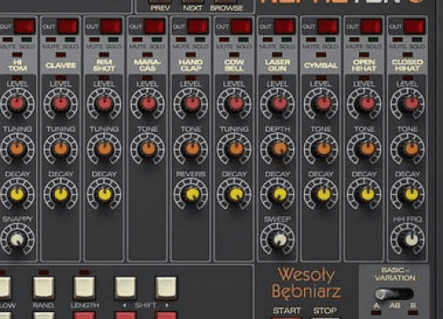
Task: Select the Cow Bell instrument label
Action: coord(234,66)
